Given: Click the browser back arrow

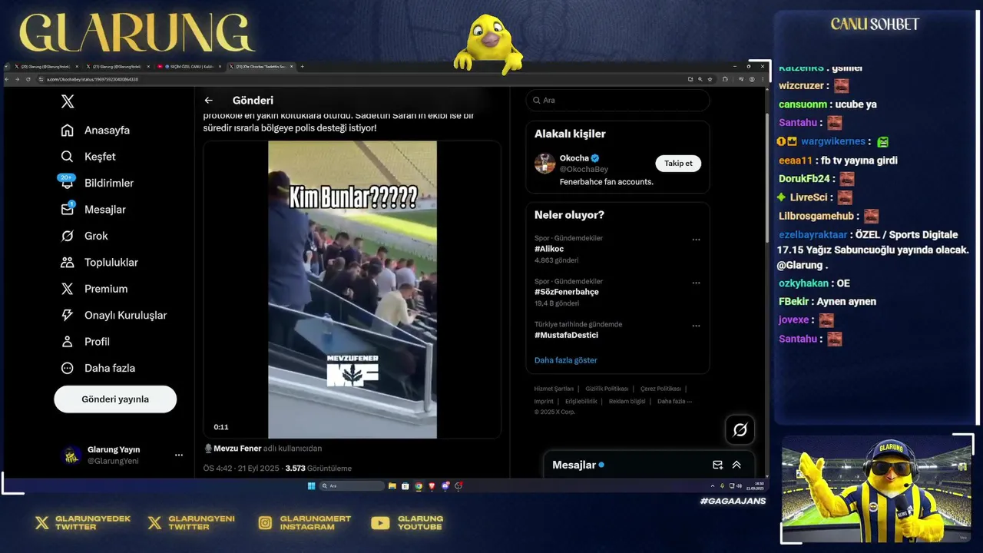Looking at the screenshot, I should [x=8, y=79].
